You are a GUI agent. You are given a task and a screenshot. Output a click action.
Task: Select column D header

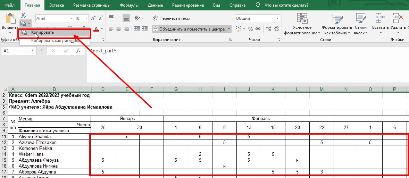103,89
